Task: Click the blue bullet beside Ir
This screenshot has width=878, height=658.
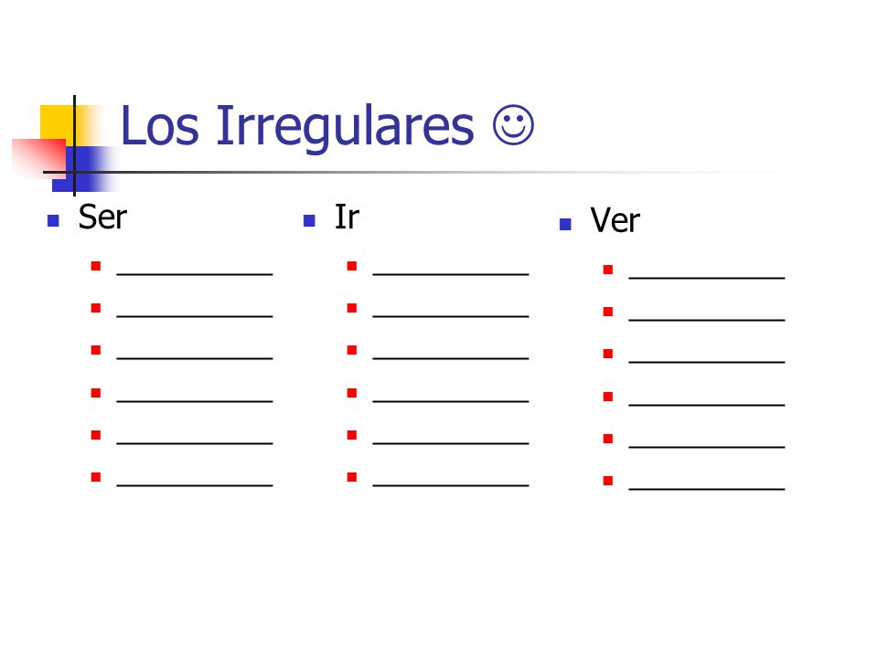Action: 309,220
